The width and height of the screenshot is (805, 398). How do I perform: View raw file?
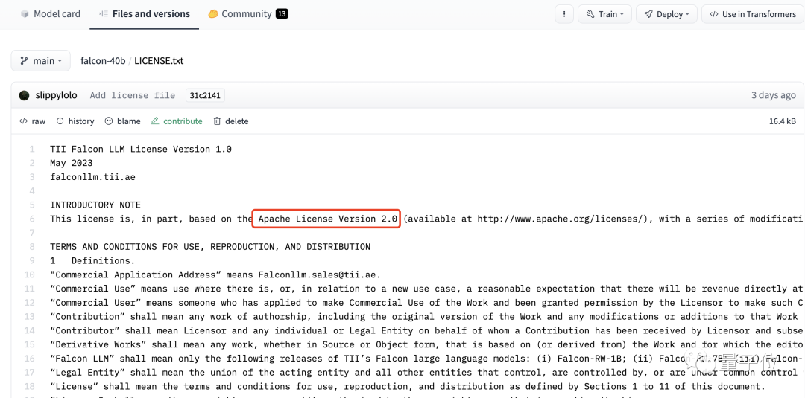32,121
